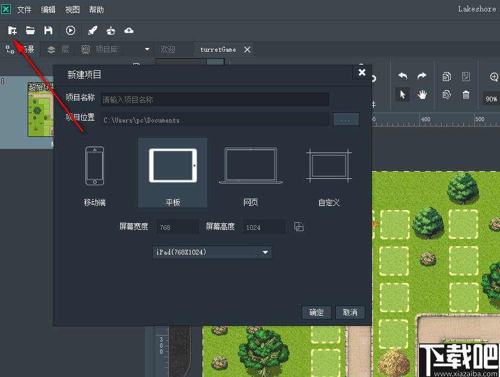Click the undo arrow icon

403,76
